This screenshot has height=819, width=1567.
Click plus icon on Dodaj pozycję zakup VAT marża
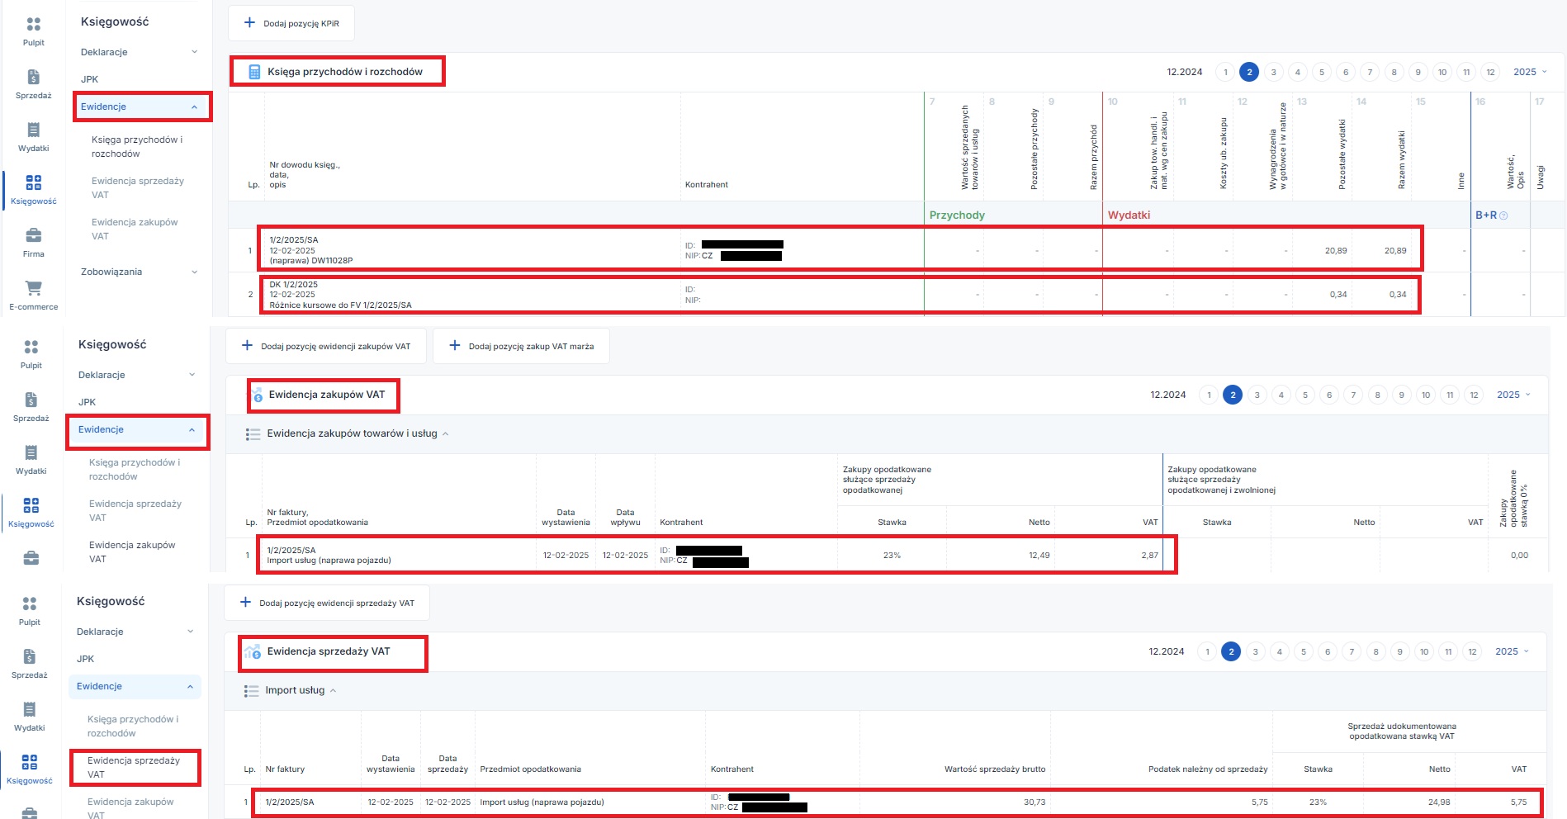[454, 346]
